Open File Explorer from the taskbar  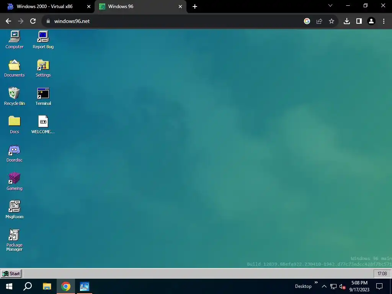coord(47,286)
